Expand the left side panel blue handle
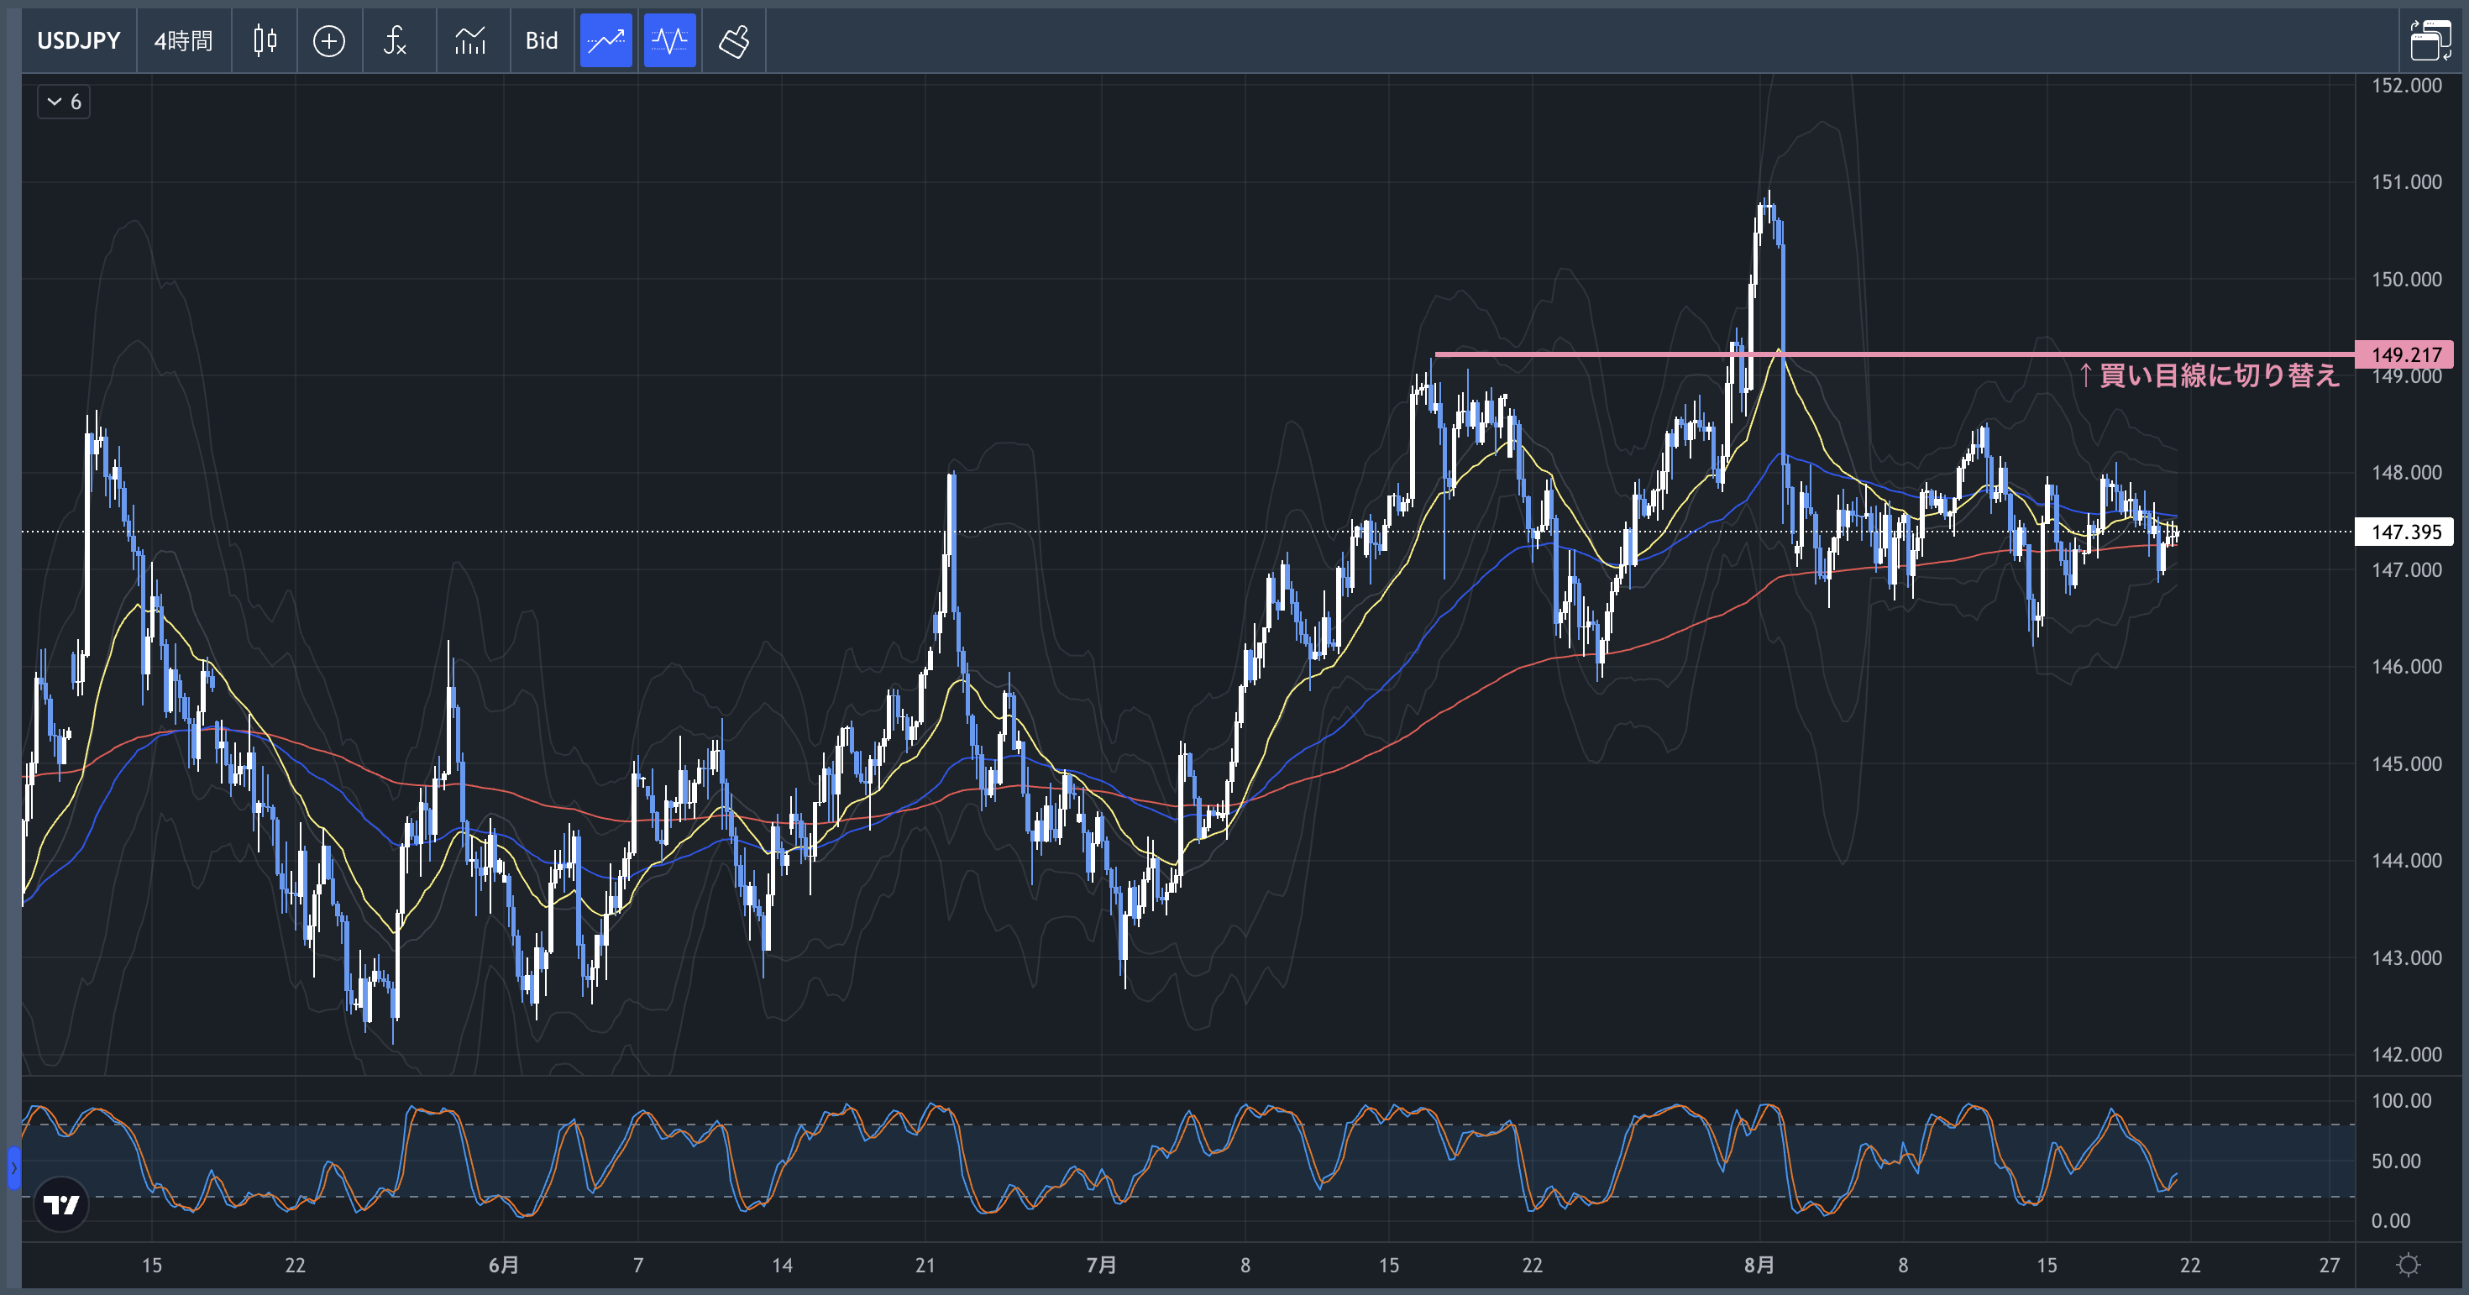This screenshot has height=1295, width=2469. point(13,1167)
